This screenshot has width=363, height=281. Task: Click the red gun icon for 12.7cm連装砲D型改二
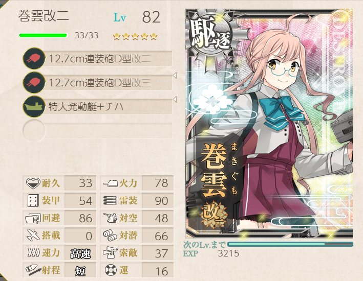point(34,58)
